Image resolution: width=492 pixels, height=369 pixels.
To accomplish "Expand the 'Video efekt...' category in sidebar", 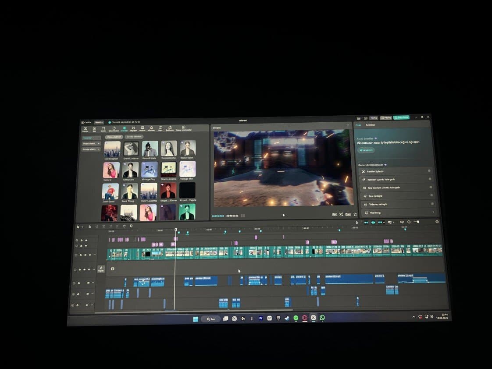I will 91,144.
